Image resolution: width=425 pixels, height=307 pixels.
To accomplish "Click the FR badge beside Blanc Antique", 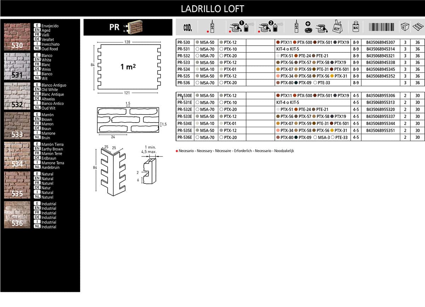I will click(x=36, y=94).
